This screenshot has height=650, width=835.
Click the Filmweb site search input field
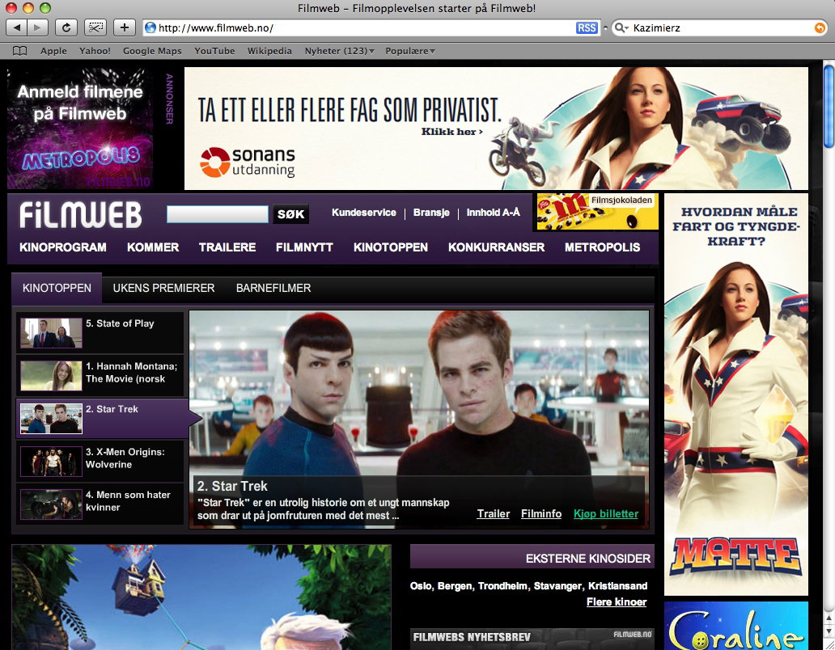point(218,213)
